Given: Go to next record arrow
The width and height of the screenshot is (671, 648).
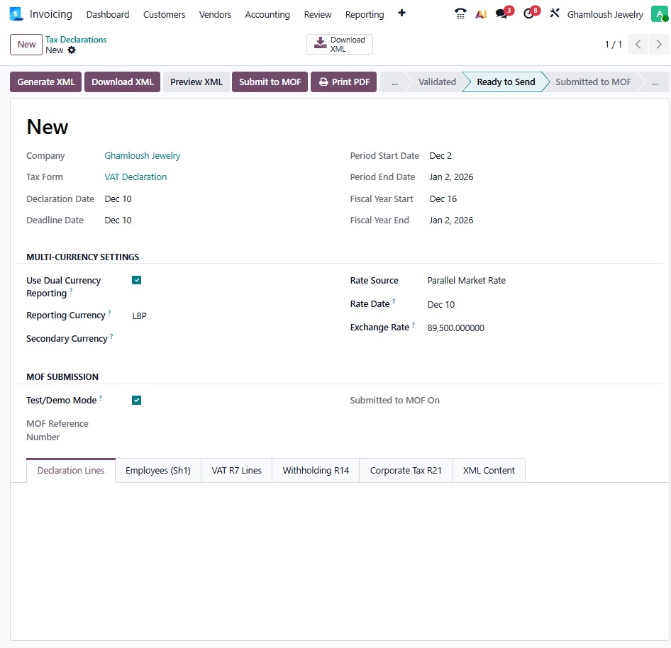Looking at the screenshot, I should pos(659,45).
